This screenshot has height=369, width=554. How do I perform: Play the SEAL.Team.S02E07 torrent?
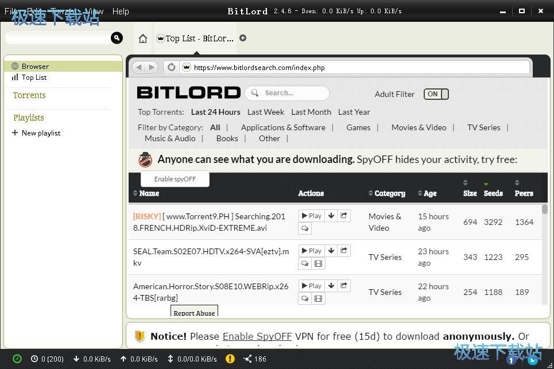point(312,251)
